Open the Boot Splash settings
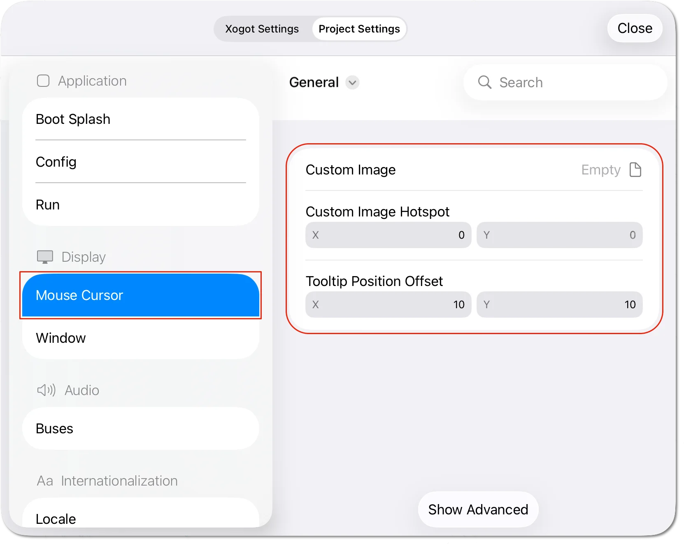This screenshot has width=684, height=544. click(x=141, y=119)
